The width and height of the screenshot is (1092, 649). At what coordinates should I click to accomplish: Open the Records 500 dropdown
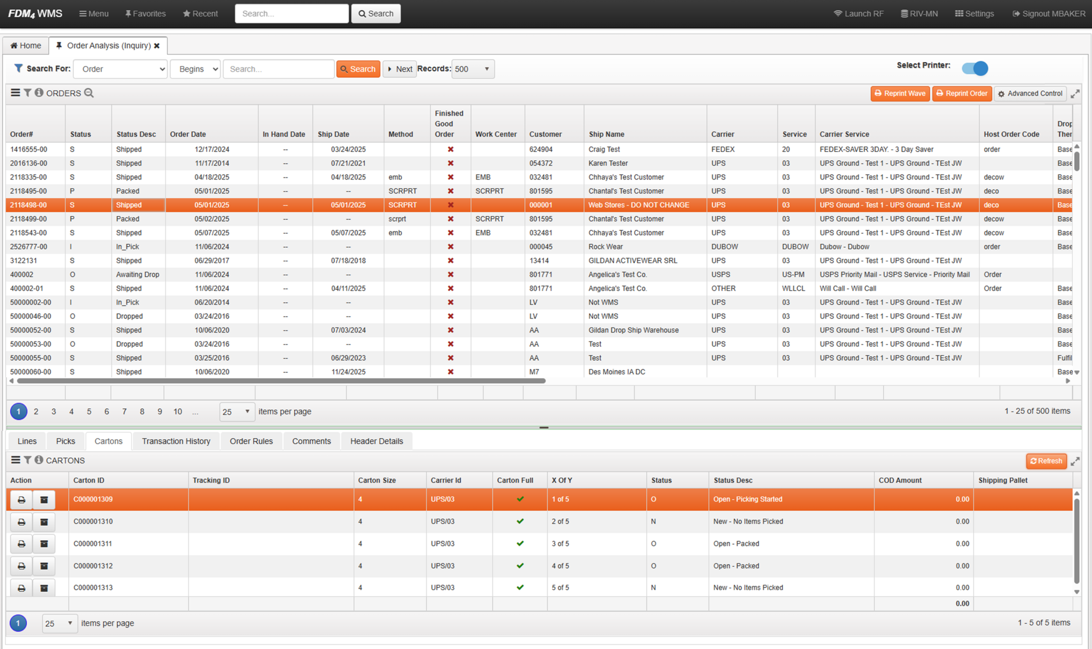(473, 69)
